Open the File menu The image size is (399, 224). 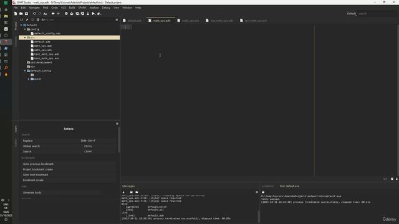[16, 7]
